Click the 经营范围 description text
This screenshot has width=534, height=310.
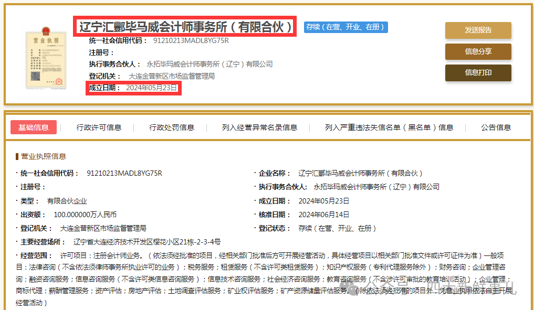click(x=264, y=279)
